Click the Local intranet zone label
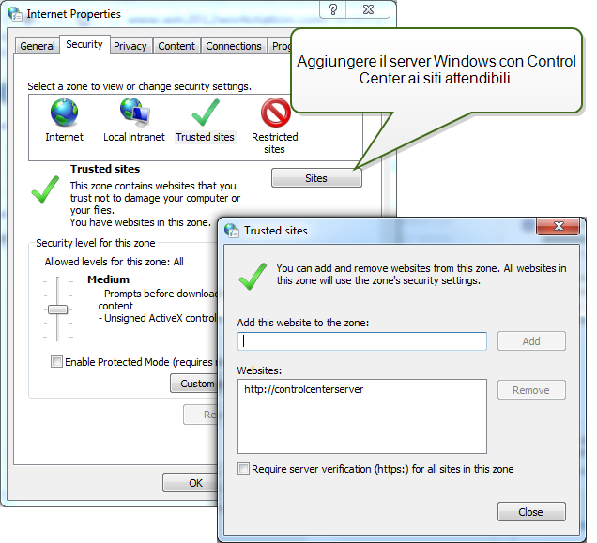The image size is (597, 543). [x=134, y=137]
